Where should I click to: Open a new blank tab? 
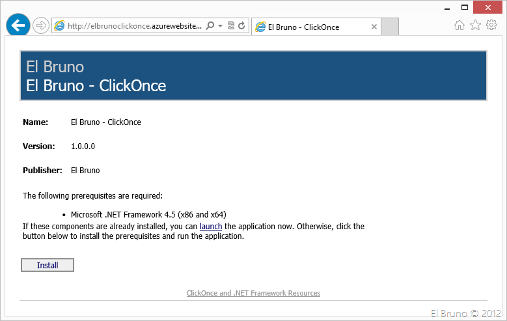(x=389, y=27)
